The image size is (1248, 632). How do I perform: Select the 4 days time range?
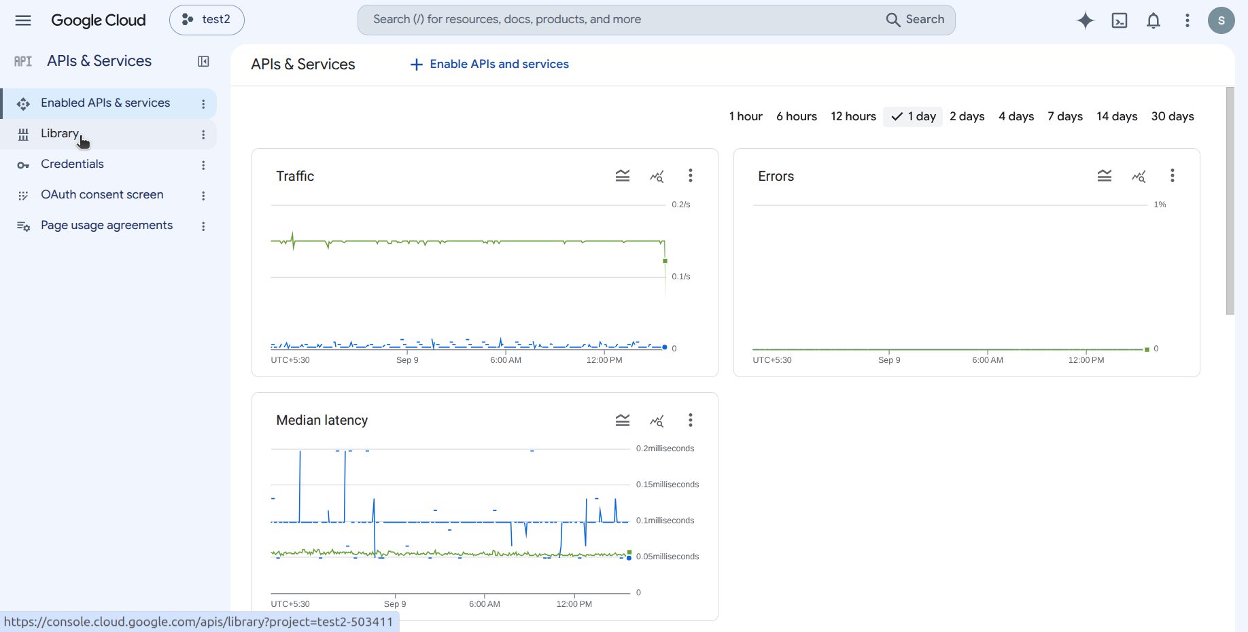[1016, 116]
